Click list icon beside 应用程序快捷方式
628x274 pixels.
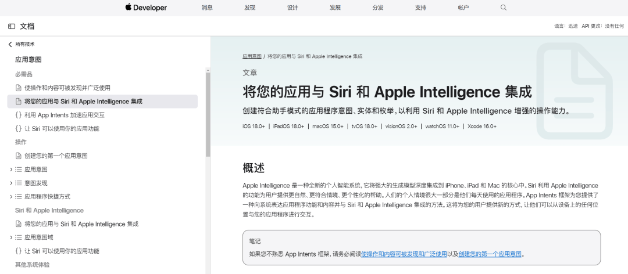[x=18, y=197]
